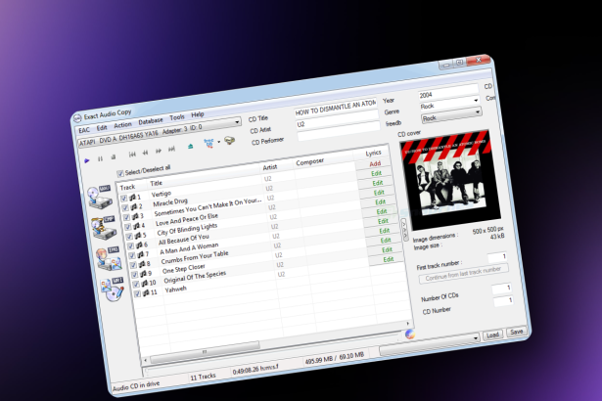Start playback with the blue Play button
This screenshot has height=401, width=602.
point(87,160)
